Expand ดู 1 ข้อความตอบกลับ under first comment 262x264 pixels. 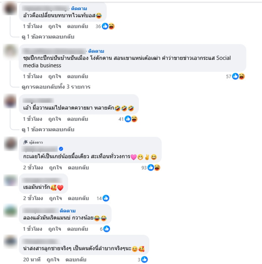click(48, 37)
